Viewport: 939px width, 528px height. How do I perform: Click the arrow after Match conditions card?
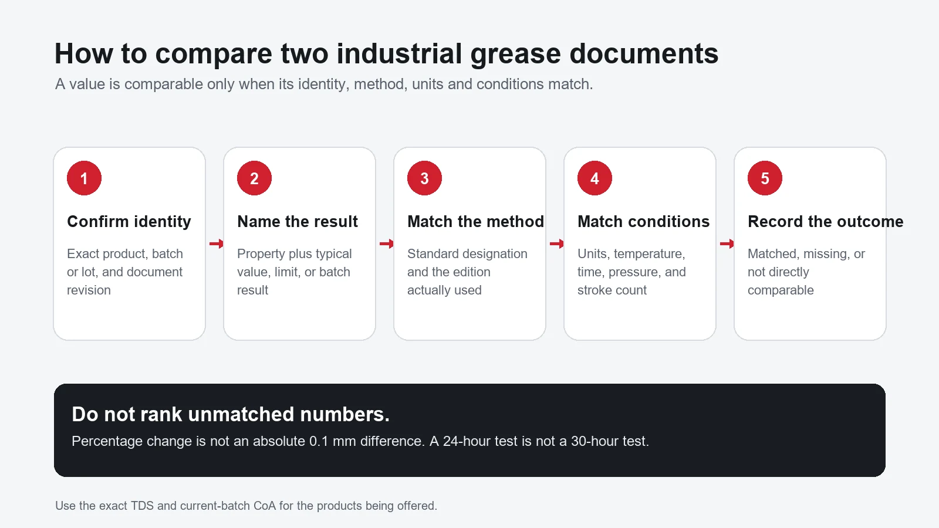point(727,243)
